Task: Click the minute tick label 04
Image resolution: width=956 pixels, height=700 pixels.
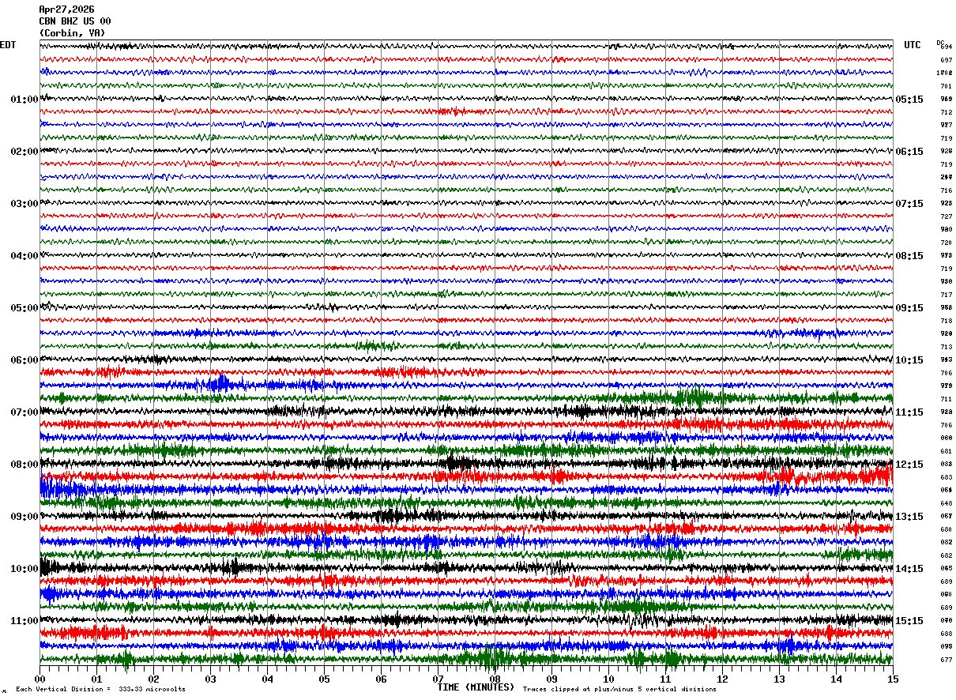Action: point(267,679)
